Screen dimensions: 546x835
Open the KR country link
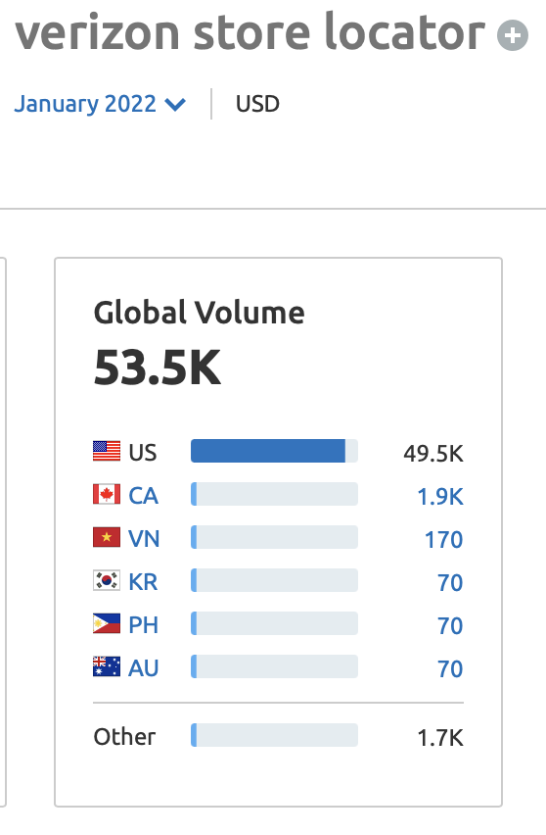click(143, 582)
